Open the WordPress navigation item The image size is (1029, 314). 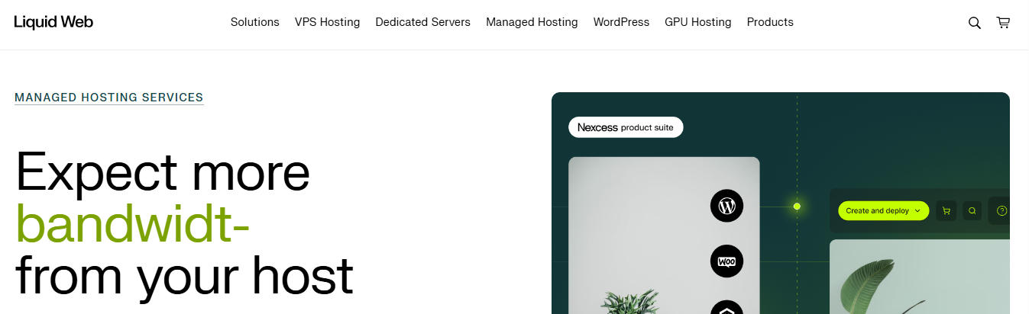(x=621, y=22)
